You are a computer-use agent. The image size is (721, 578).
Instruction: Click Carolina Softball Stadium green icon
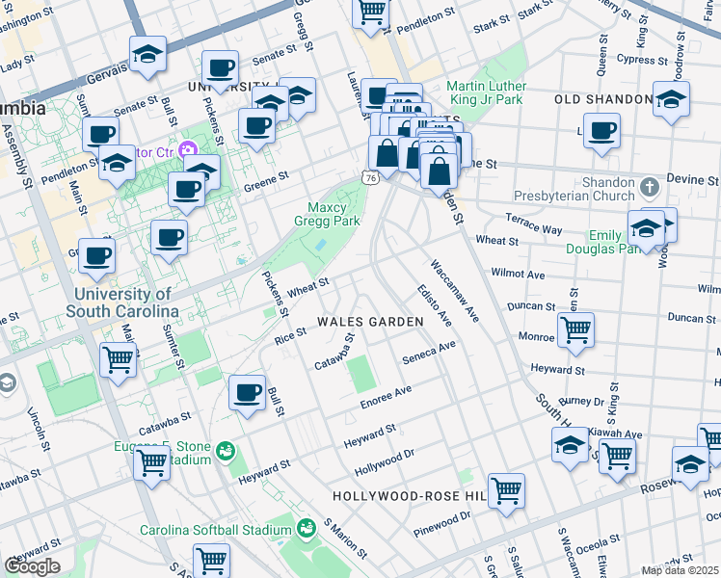pyautogui.click(x=307, y=529)
